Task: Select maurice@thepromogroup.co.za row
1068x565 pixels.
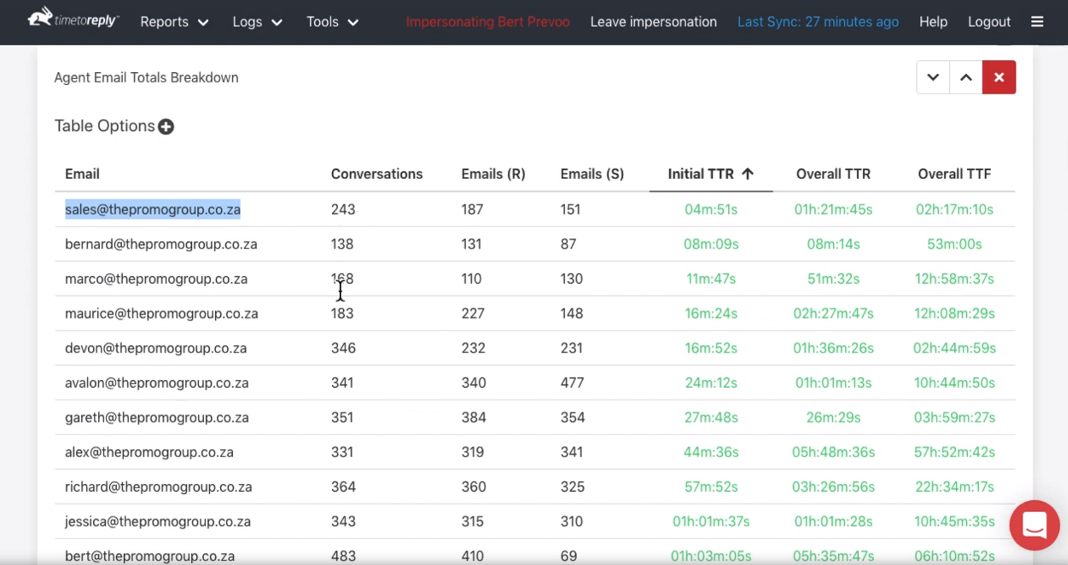Action: [535, 313]
